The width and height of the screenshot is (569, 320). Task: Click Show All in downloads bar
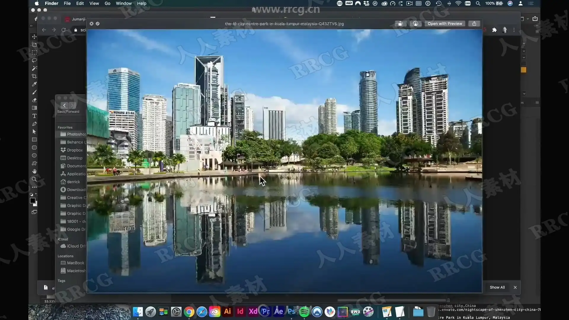click(497, 287)
